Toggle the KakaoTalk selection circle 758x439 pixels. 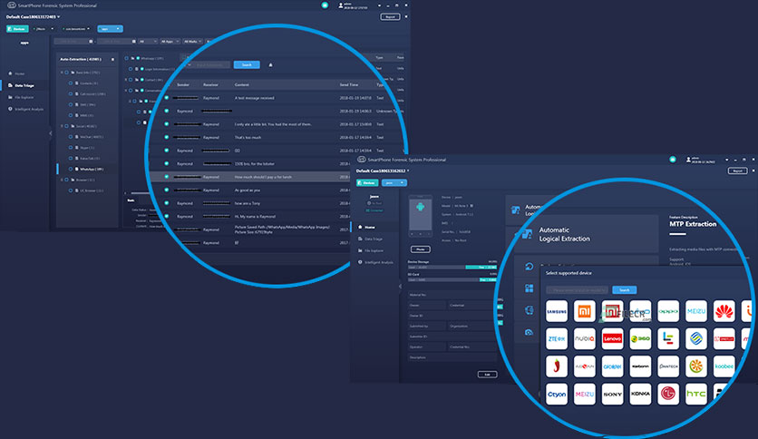[71, 158]
